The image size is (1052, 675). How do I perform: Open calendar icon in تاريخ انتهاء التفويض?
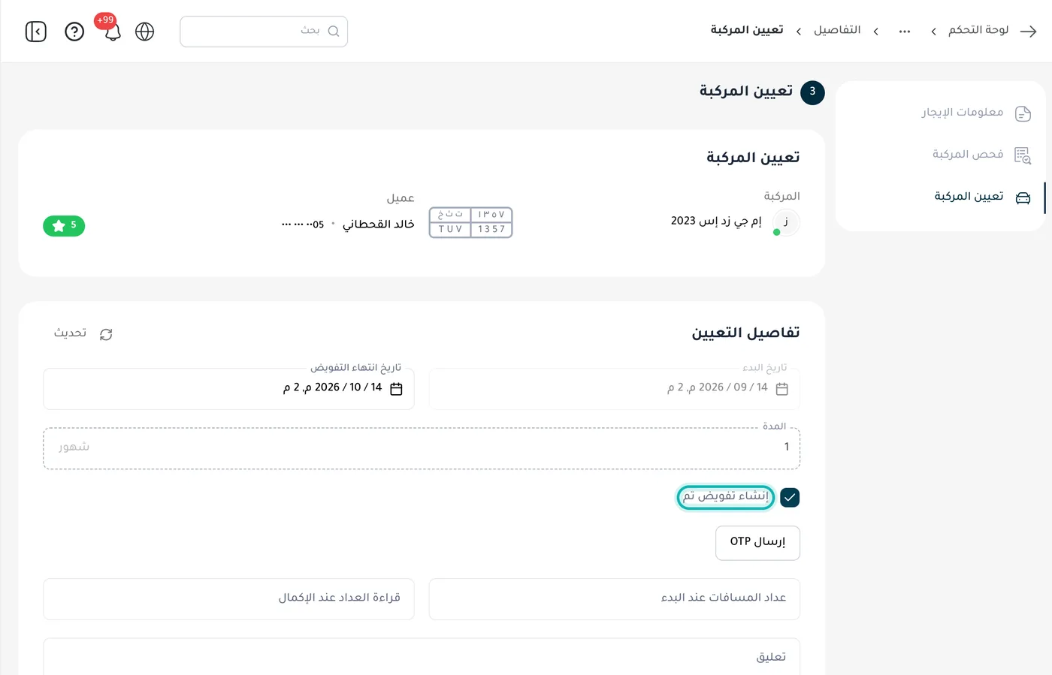point(397,389)
